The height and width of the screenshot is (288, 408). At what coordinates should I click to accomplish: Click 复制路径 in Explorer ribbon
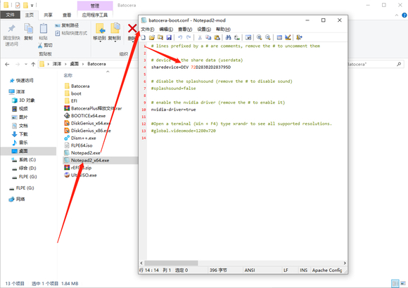(67, 25)
